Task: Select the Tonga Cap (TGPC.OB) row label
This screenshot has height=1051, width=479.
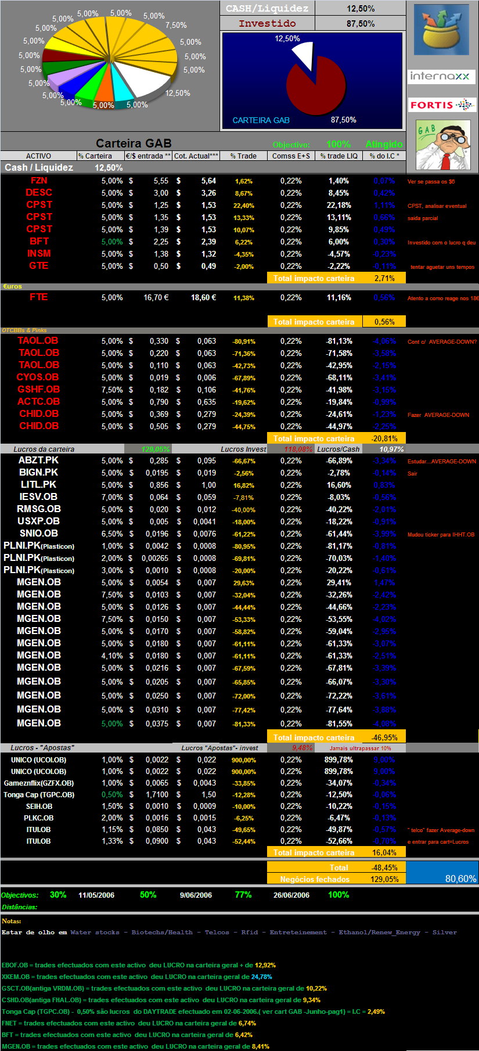Action: click(x=39, y=795)
